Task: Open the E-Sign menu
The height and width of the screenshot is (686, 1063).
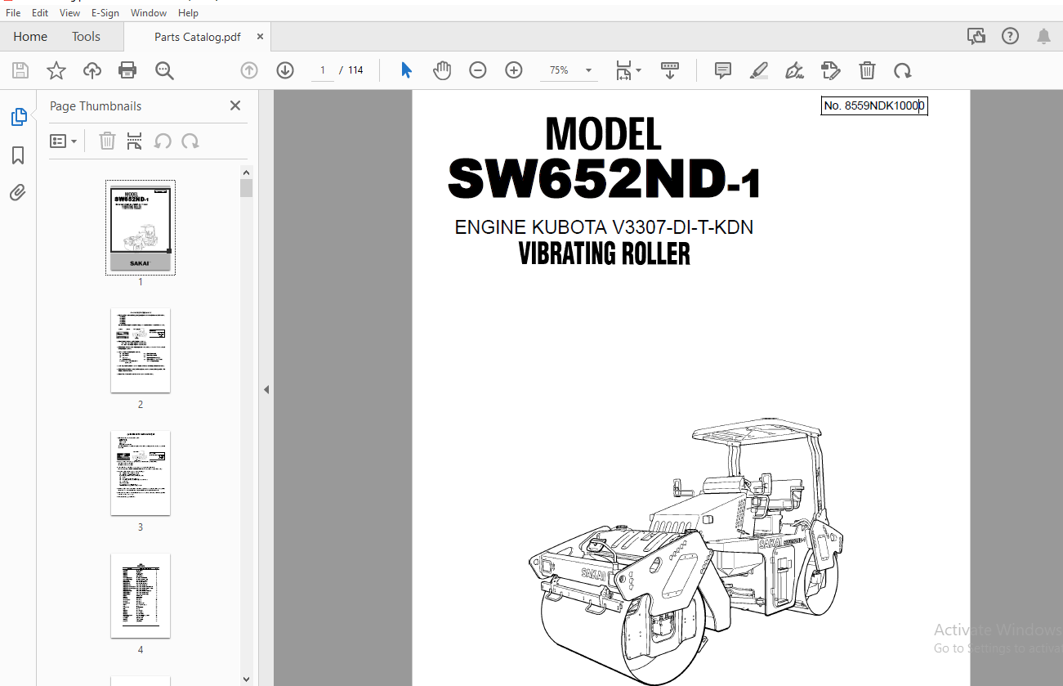Action: point(105,13)
